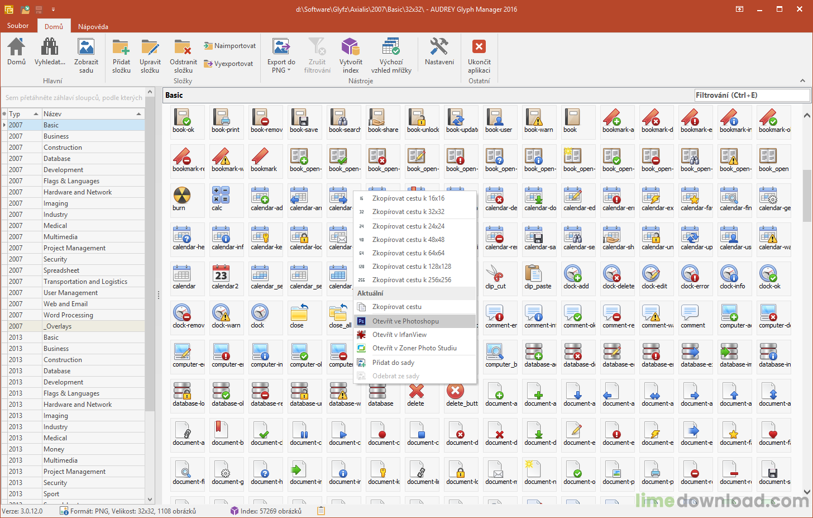Select the burn icon thumbnail
The width and height of the screenshot is (813, 518).
pyautogui.click(x=182, y=198)
